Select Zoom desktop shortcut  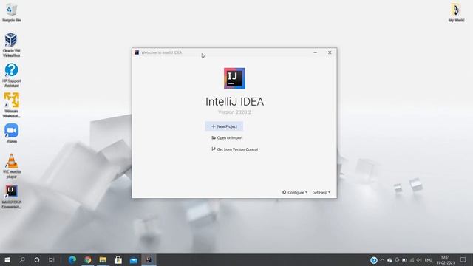click(12, 133)
